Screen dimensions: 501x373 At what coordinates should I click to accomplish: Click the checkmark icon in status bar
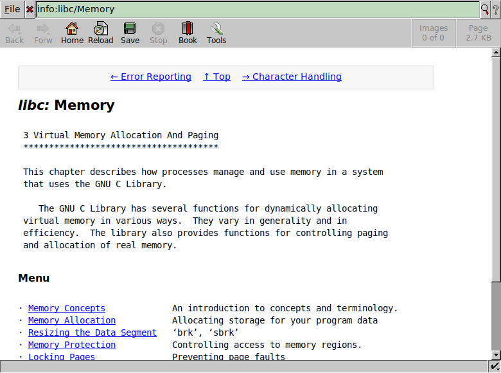[495, 367]
